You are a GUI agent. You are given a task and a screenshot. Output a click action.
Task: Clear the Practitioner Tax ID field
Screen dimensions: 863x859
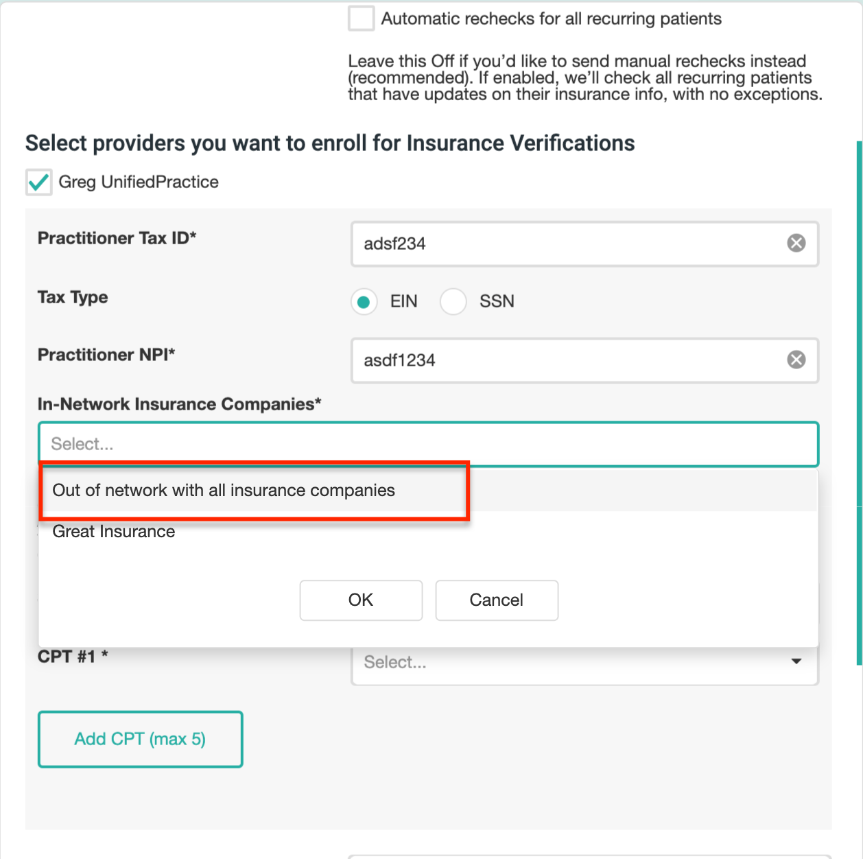795,244
